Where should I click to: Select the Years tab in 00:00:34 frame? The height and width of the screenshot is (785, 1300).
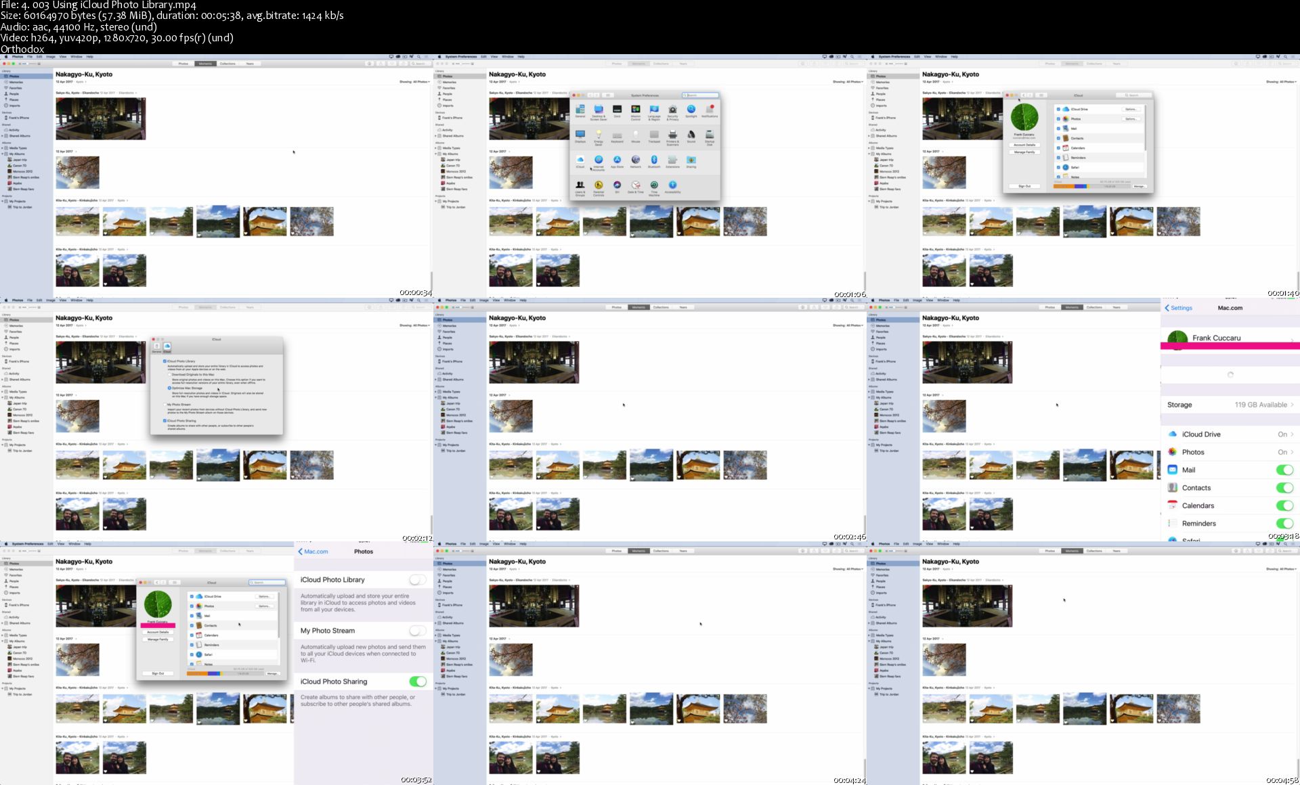click(x=250, y=64)
